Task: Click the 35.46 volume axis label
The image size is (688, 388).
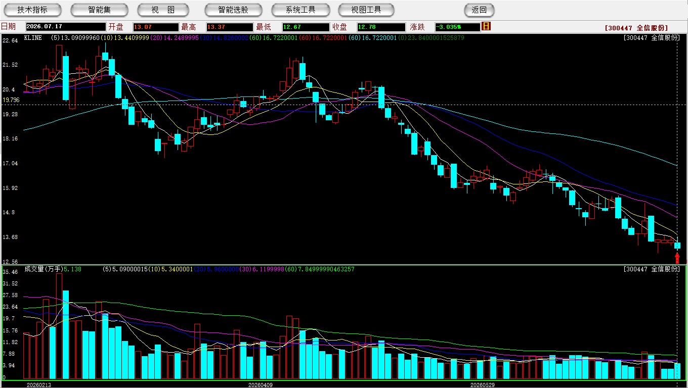Action: coord(10,272)
